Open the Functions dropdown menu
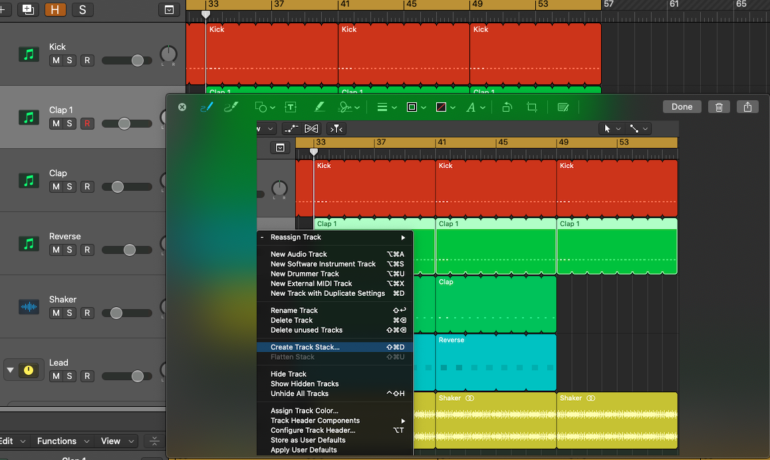The height and width of the screenshot is (460, 770). pyautogui.click(x=63, y=441)
